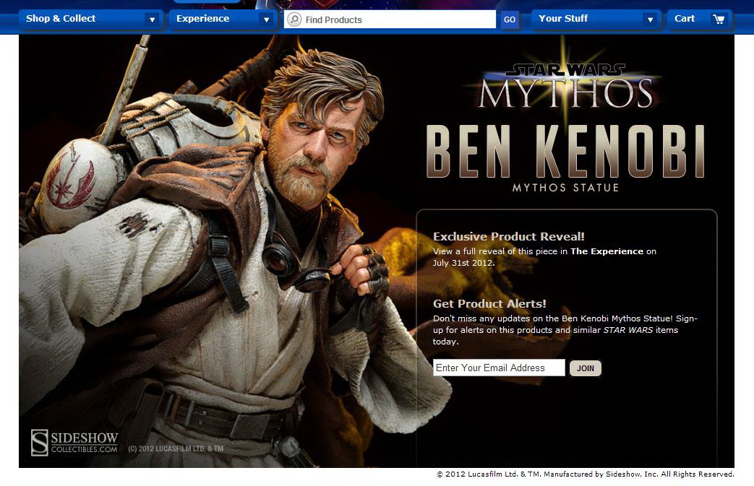
Task: Click the Enter Your Email Address field
Action: [x=499, y=368]
